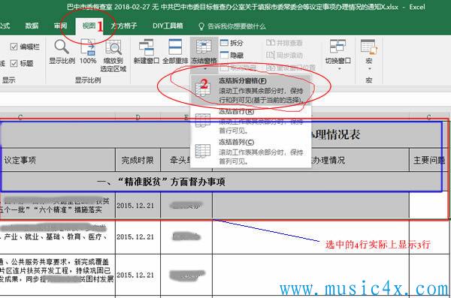
Task: Click the 切换窗口 switch windows icon
Action: (x=337, y=47)
